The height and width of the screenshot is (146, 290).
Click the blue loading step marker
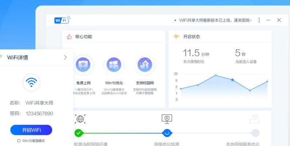(x=167, y=133)
